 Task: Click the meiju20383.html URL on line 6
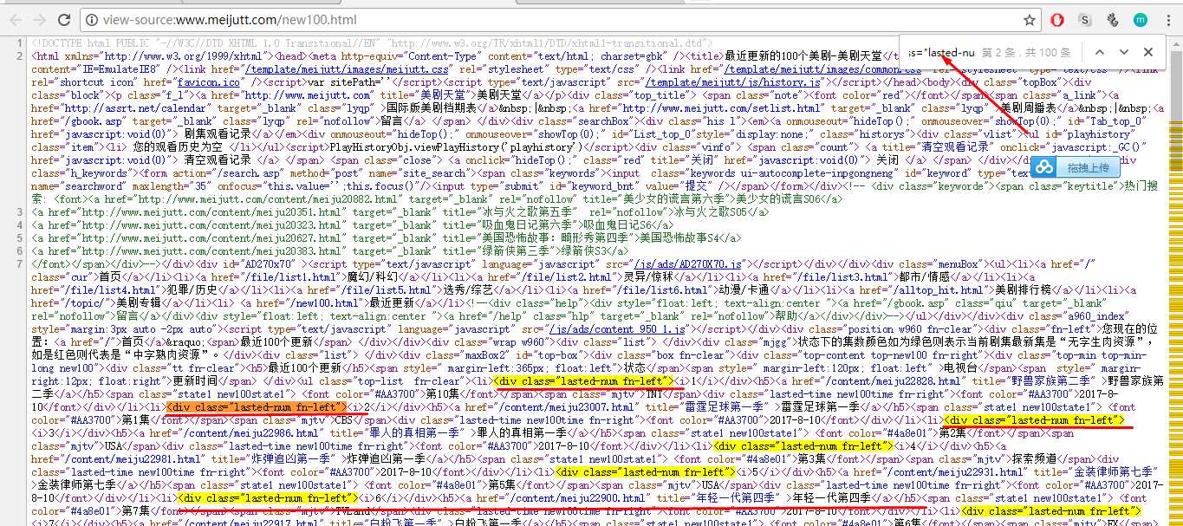(211, 250)
